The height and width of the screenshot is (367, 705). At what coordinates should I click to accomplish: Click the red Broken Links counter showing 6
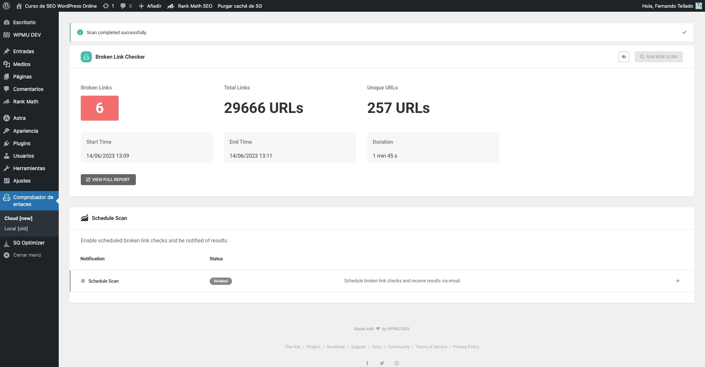pos(100,108)
